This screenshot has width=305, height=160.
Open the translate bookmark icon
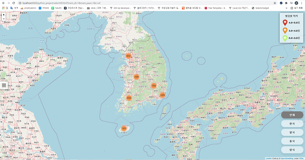pyautogui.click(x=12, y=8)
